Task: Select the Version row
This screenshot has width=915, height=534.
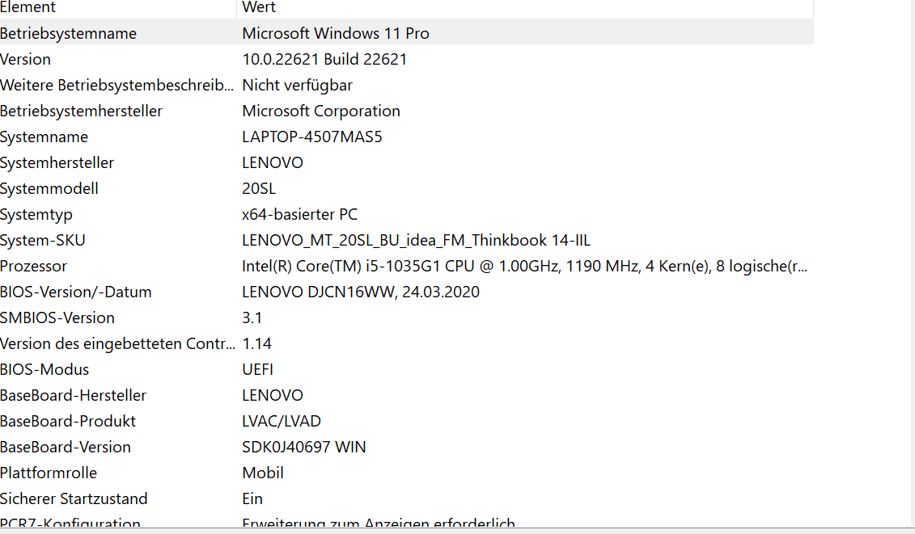Action: (407, 59)
